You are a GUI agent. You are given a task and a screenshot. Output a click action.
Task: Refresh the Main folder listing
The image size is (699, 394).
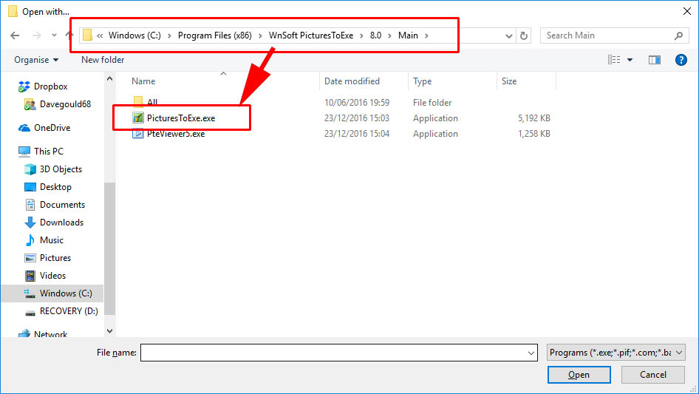click(524, 35)
